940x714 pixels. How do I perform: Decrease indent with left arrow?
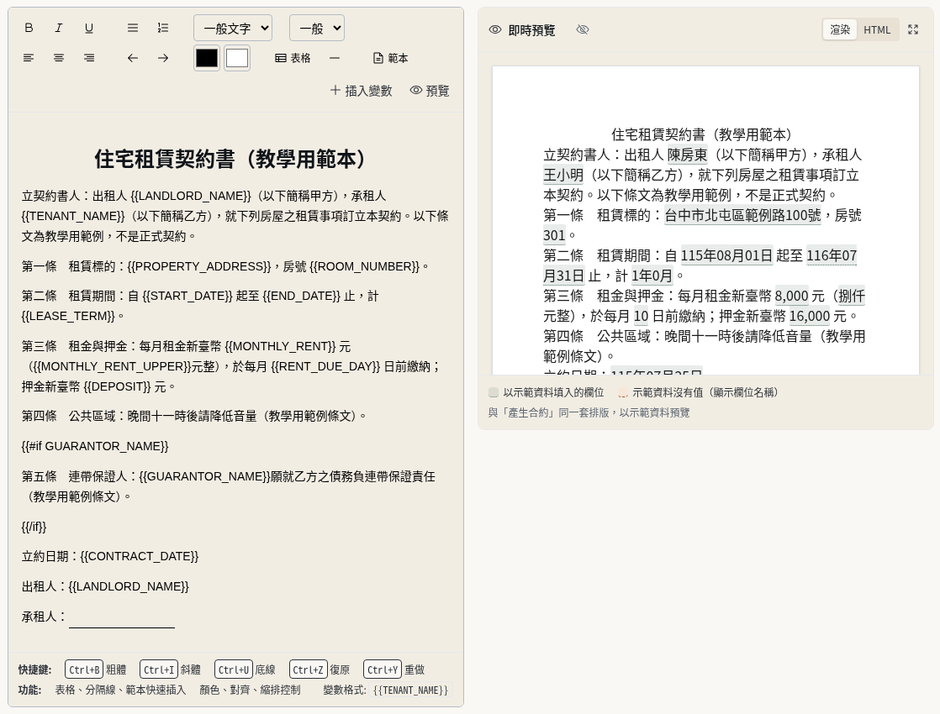[x=133, y=58]
